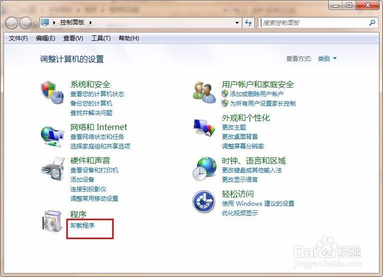Open User Accounts people icon
This screenshot has height=277, width=383.
[x=204, y=93]
